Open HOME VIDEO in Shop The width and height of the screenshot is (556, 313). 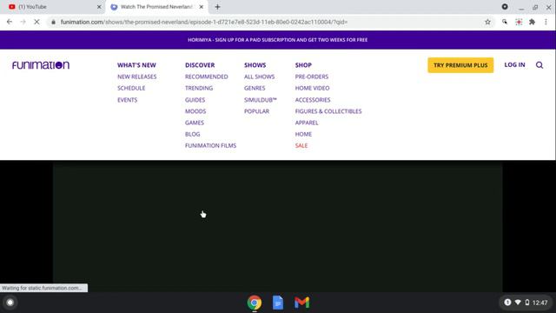point(313,88)
